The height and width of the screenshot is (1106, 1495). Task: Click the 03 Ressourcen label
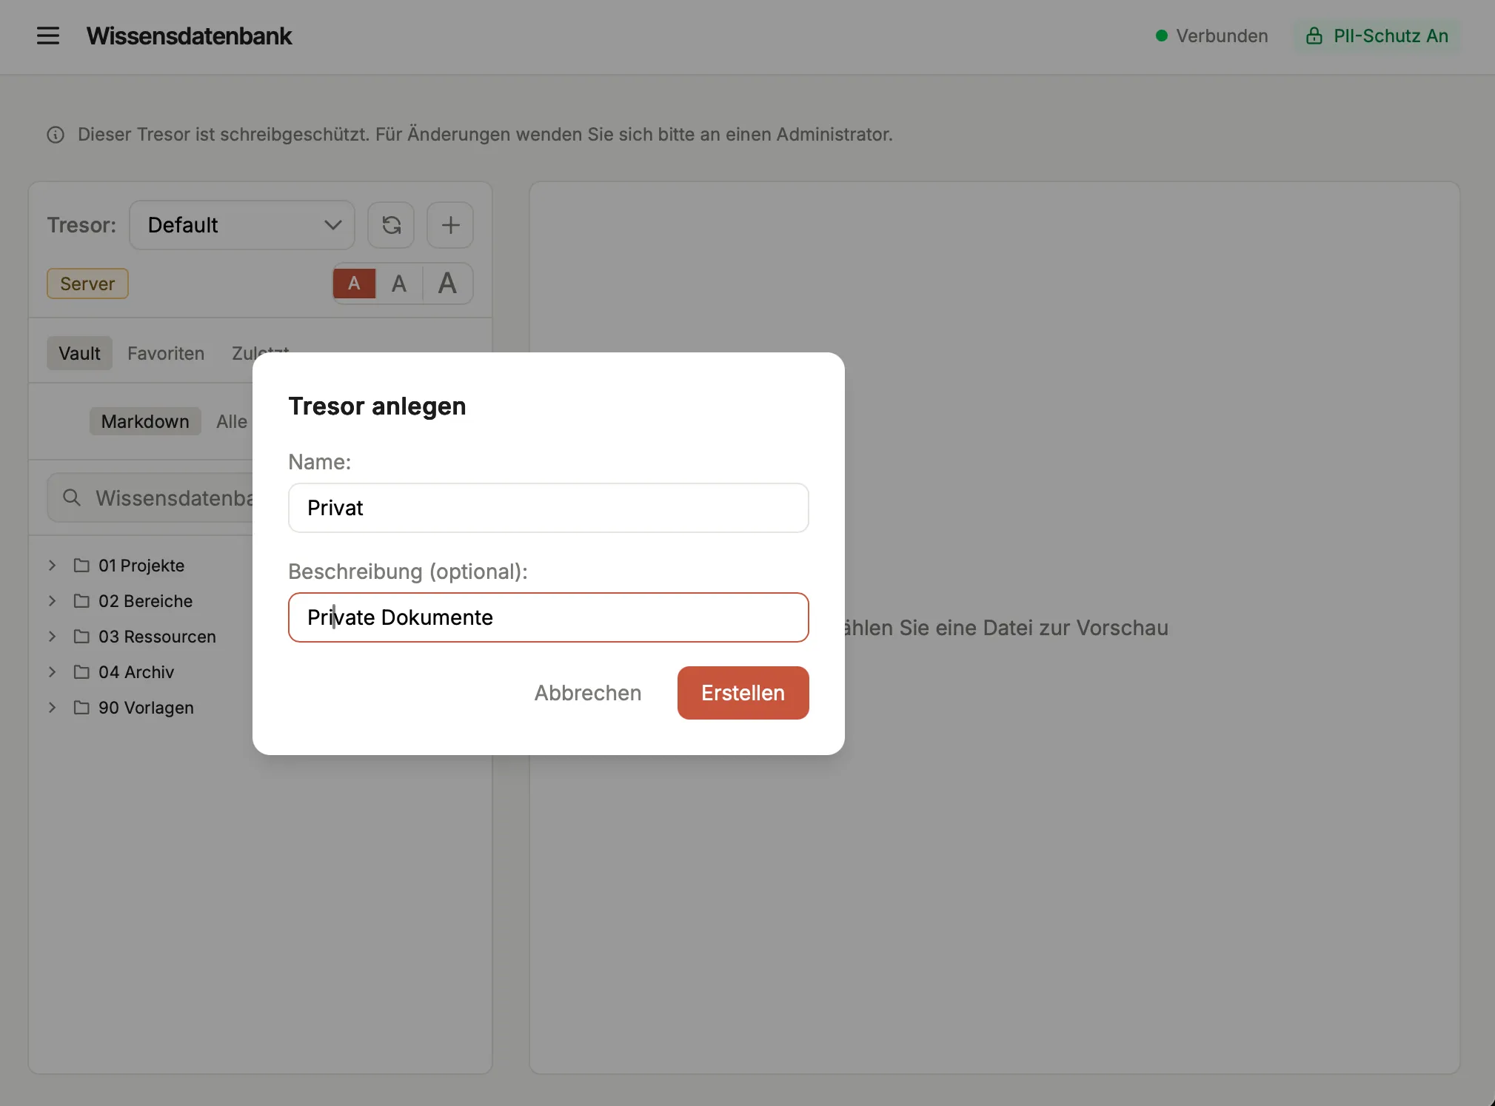(x=157, y=637)
